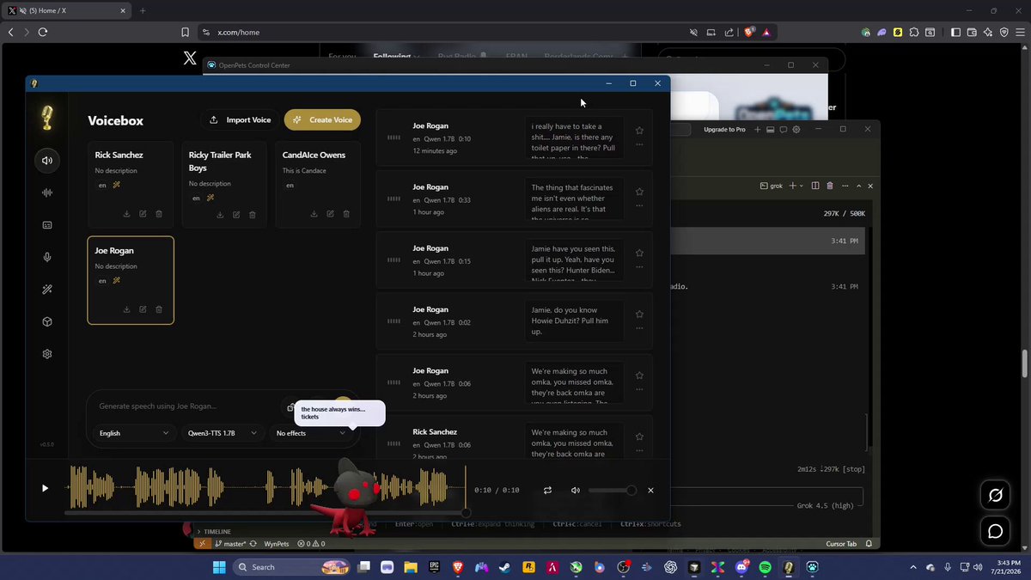The width and height of the screenshot is (1031, 580).
Task: Bookmark the current page in browser
Action: tap(185, 32)
